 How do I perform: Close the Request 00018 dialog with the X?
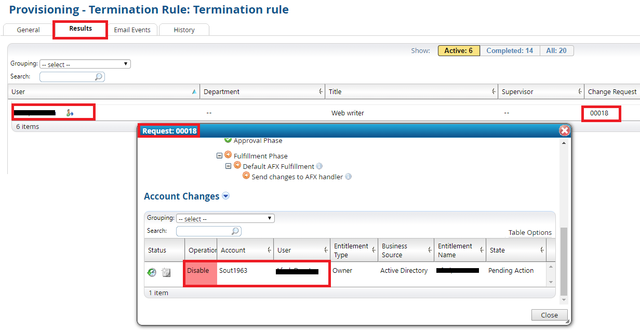564,130
